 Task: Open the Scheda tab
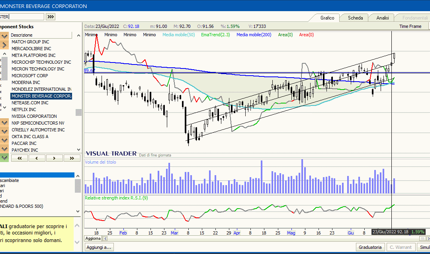(x=355, y=18)
